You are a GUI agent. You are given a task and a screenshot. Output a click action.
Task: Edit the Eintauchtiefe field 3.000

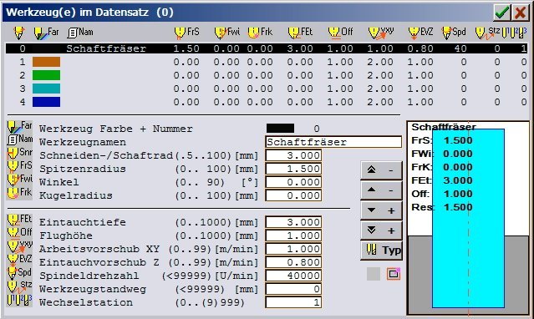293,222
